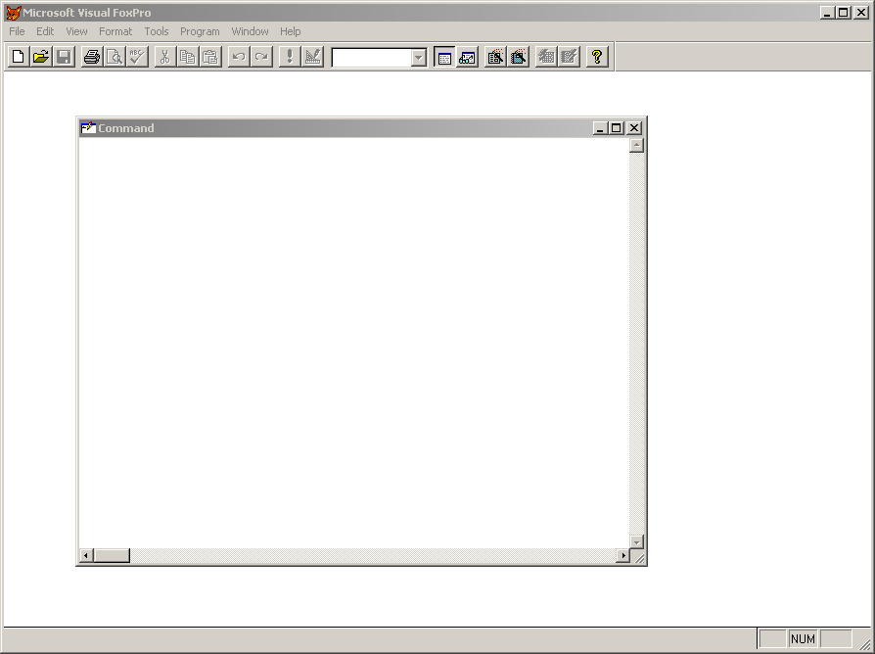Screen dimensions: 875x654
Task: Toggle the Data Session window button
Action: point(468,57)
